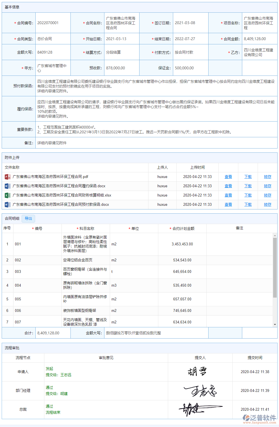Image resolution: width=279 pixels, height=427 pixels.
Task: Click 保证金 value 500,000.00
Action: (184, 68)
